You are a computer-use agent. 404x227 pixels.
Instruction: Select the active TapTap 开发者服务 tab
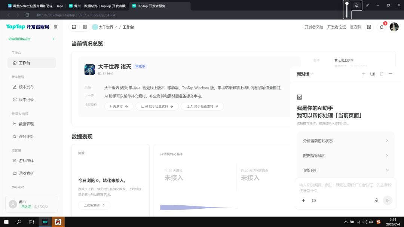pyautogui.click(x=160, y=6)
